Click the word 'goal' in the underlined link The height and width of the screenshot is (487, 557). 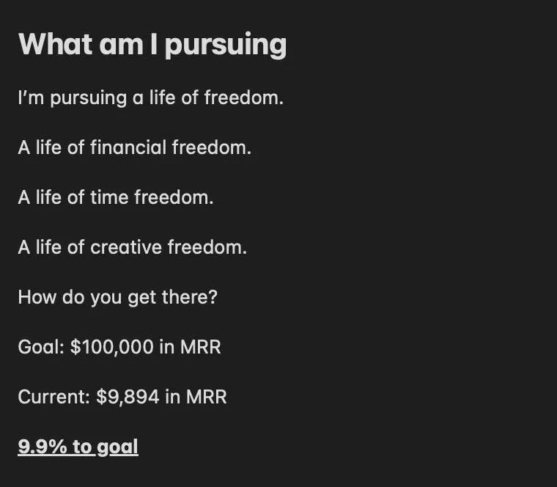click(x=117, y=447)
